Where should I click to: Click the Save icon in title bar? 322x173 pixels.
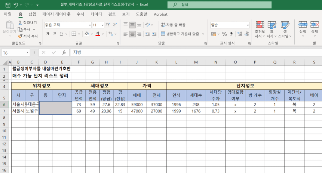pyautogui.click(x=8, y=5)
